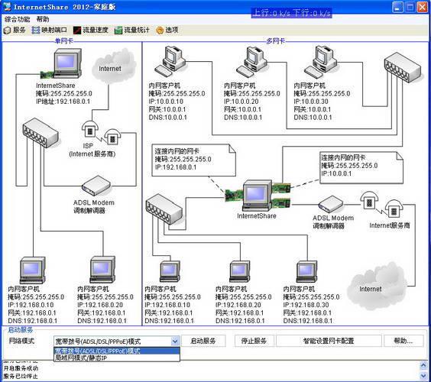The height and width of the screenshot is (382, 431).
Task: Click client PC icon for 192.168.0.20 in 单网卡
Action: [x=103, y=270]
